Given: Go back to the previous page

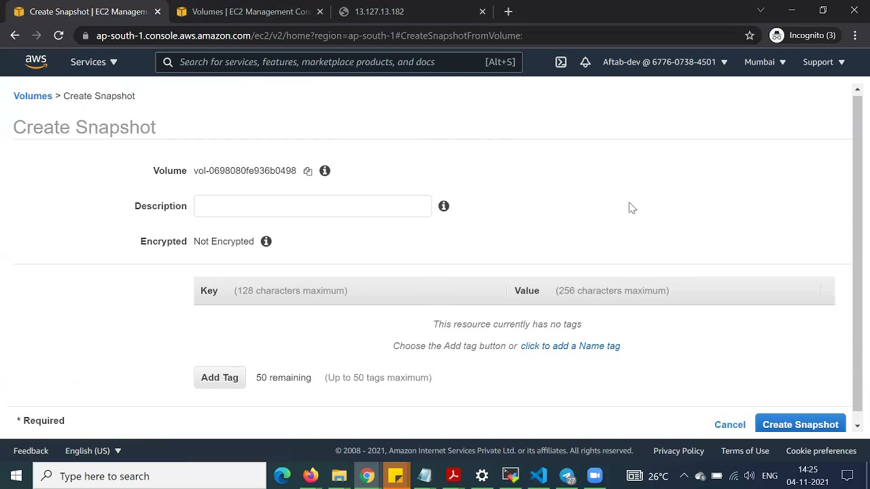Looking at the screenshot, I should tap(15, 35).
